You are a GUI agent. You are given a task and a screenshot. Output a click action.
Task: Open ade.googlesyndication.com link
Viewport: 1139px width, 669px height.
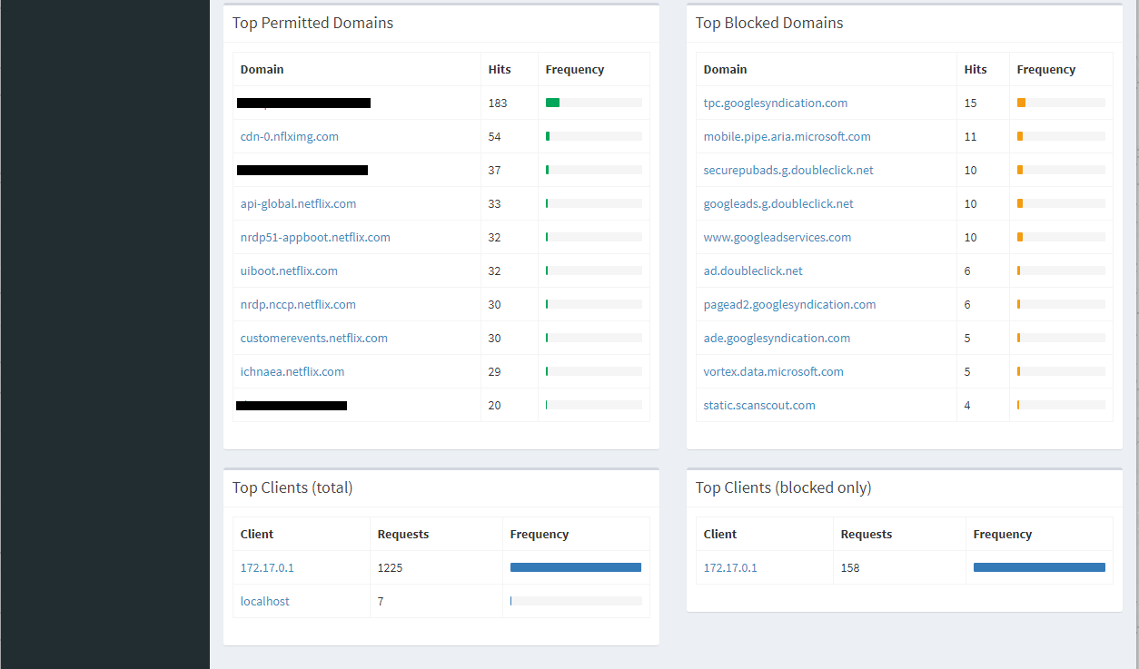pos(777,338)
